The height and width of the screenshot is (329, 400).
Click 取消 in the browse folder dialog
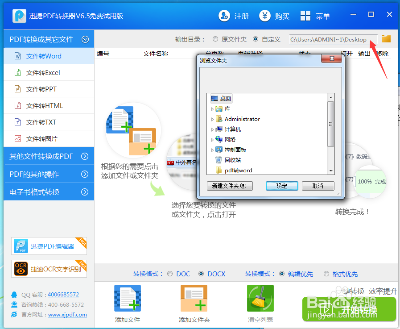point(318,186)
